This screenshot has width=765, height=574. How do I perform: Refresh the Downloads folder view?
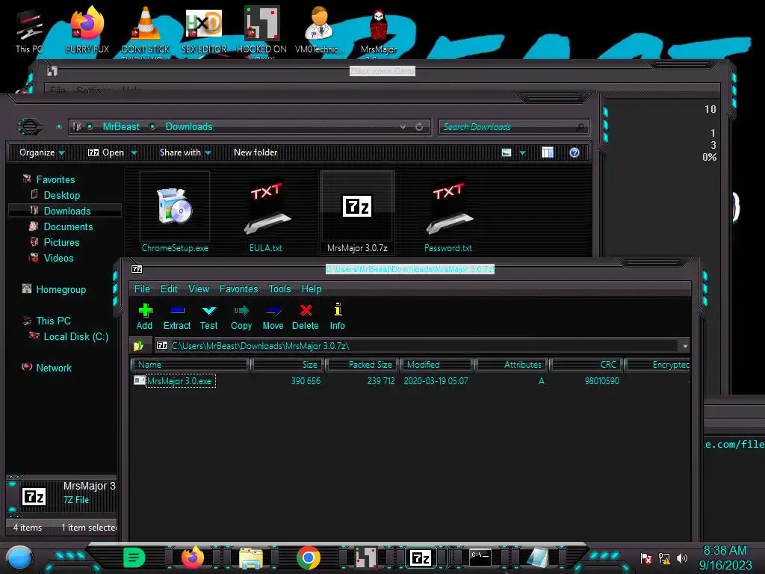click(x=419, y=127)
